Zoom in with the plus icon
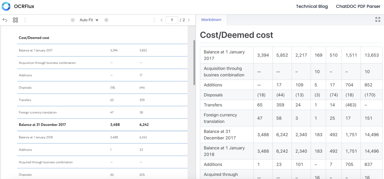Viewport: 384px width, 179px height. coord(106,20)
